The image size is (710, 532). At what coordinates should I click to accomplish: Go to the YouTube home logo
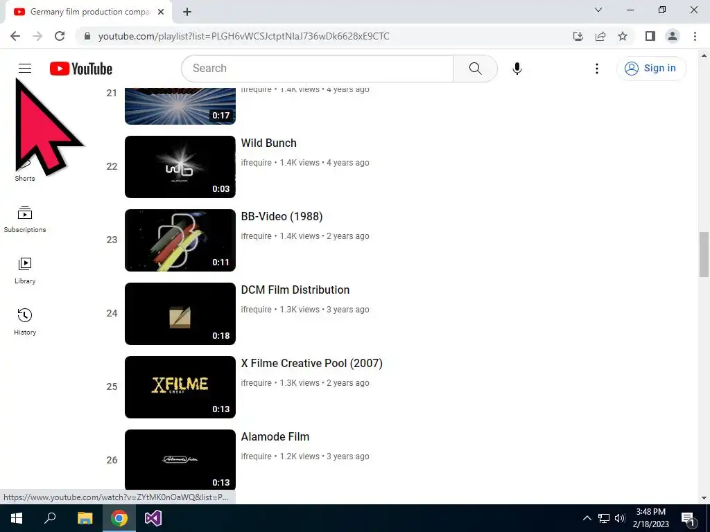[81, 69]
